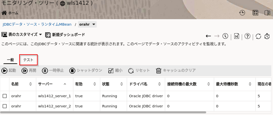Image resolution: width=273 pixels, height=115 pixels.
Task: Select the 一般 tab
Action: point(10,60)
